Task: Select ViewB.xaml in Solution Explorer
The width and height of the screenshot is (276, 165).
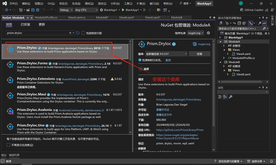Action: (x=243, y=74)
